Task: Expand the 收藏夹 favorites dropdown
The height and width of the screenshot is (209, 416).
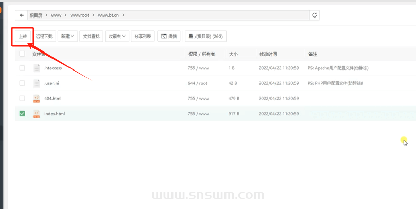Action: 117,37
